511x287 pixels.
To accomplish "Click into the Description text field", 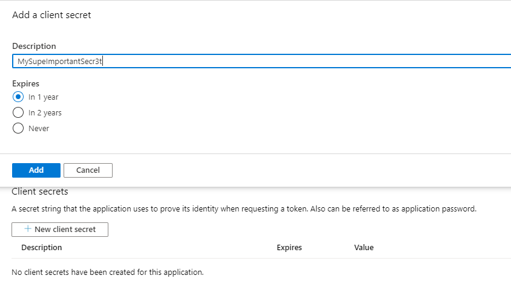I will [262, 61].
